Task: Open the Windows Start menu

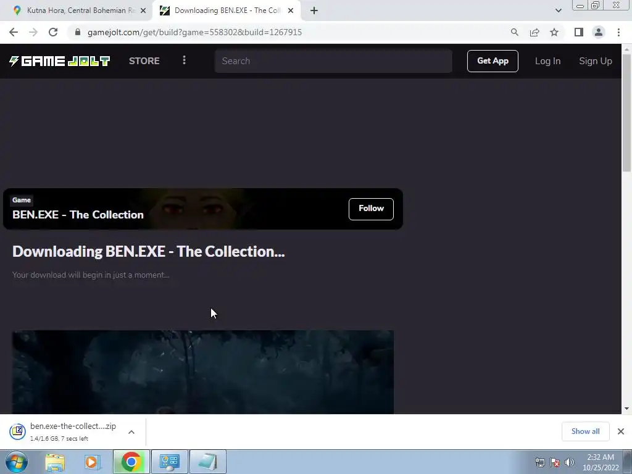Action: (x=17, y=462)
